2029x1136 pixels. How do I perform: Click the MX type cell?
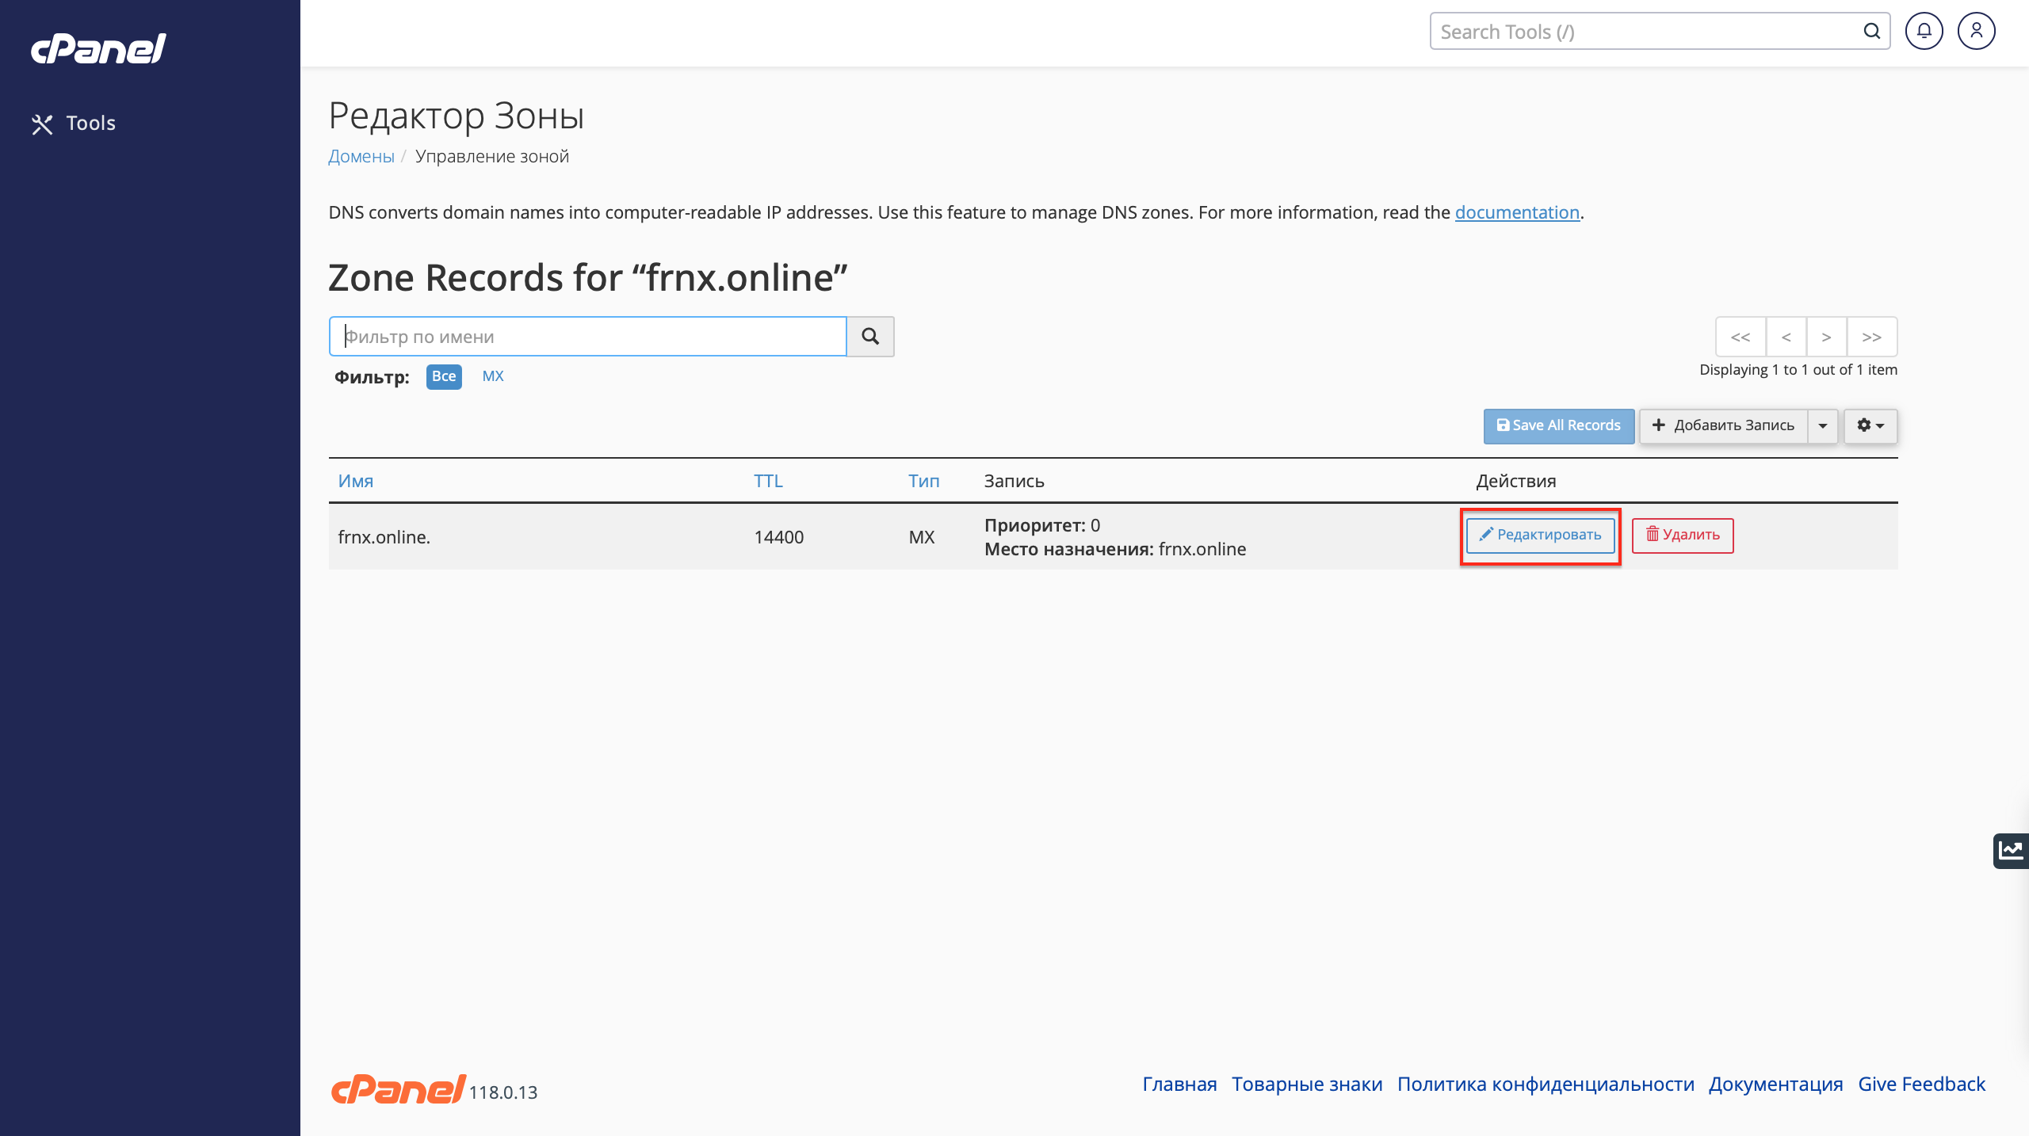click(922, 537)
